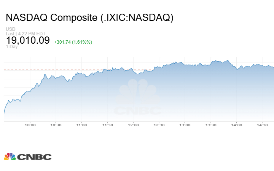Open the NASDAQ Composite (.IXIC:NASDAQ) title
The height and width of the screenshot is (171, 274).
point(90,18)
